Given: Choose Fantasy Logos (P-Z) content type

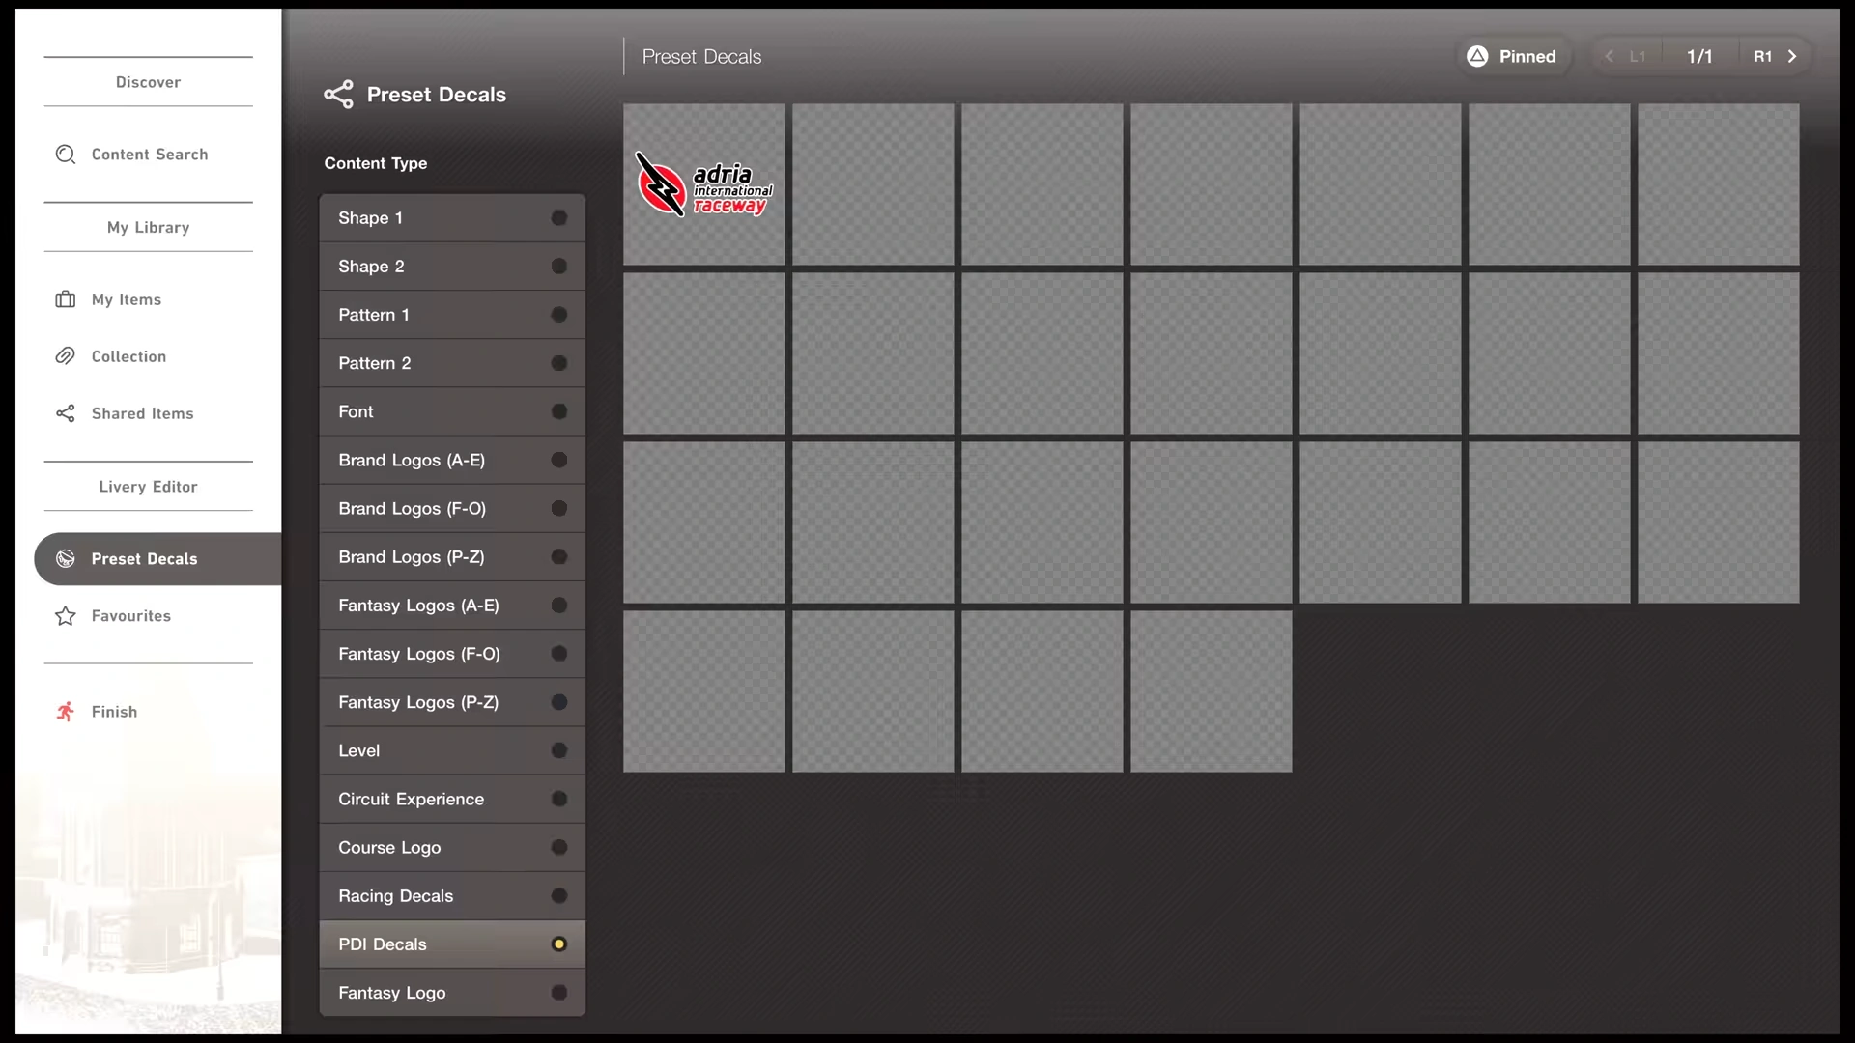Looking at the screenshot, I should coord(418,703).
